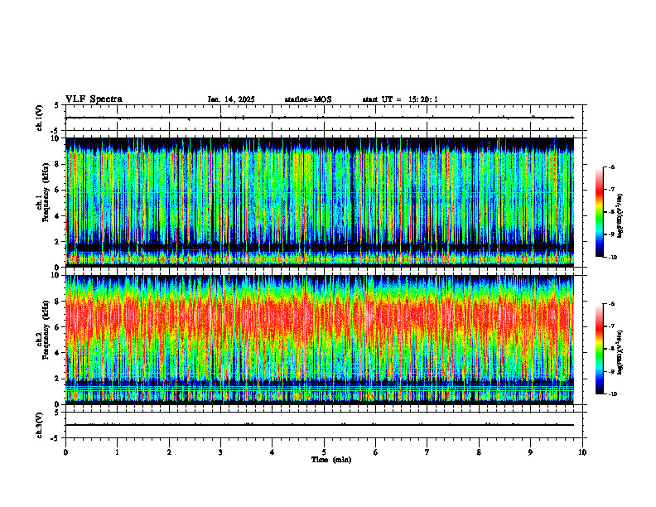
Task: Click the "3" tick on the time axis
Action: point(220,452)
